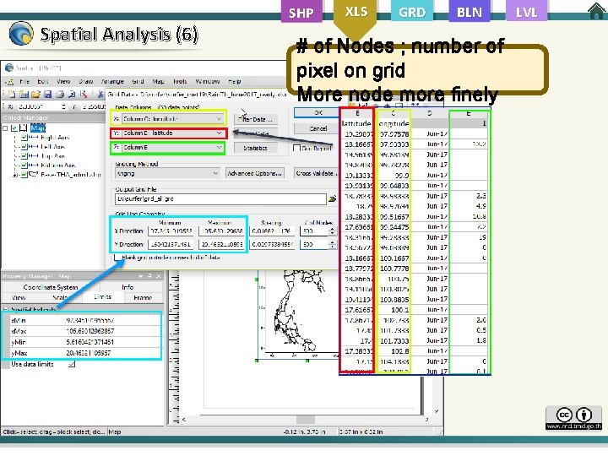Viewport: 608px width, 456px height.
Task: Click the New worksheet toolbar icon
Action: 24,94
